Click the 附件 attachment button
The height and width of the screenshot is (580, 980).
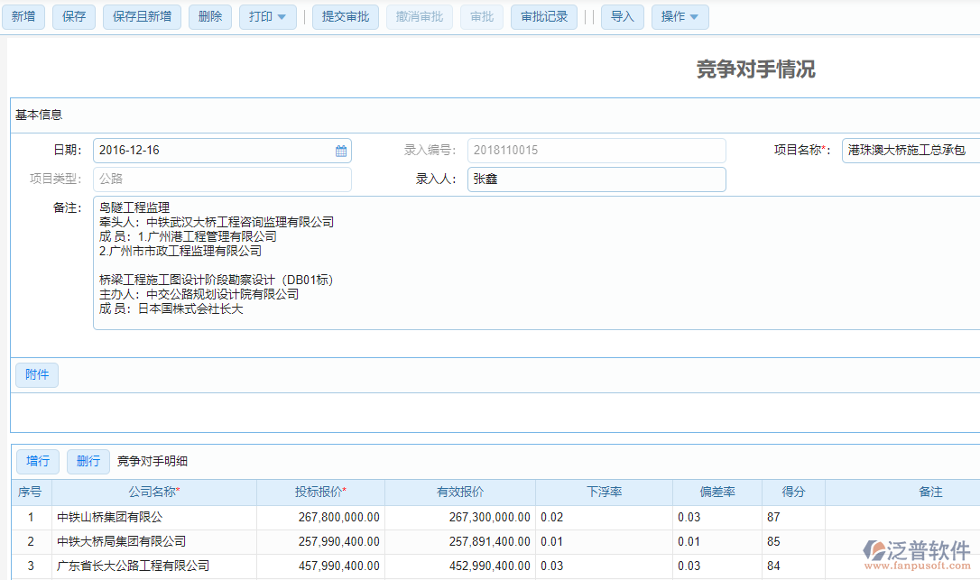tap(37, 375)
